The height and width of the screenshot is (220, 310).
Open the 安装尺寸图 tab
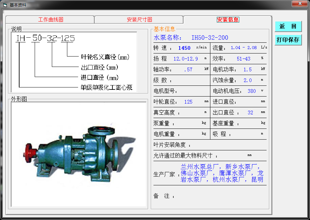coord(139,20)
